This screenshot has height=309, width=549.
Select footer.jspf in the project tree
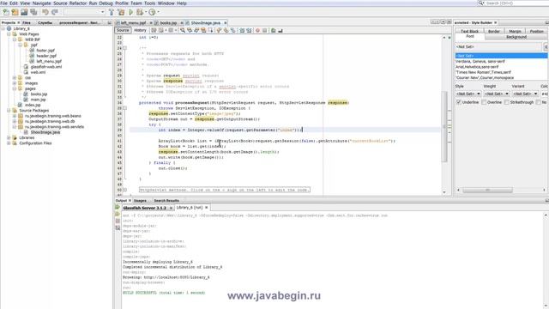pos(45,51)
